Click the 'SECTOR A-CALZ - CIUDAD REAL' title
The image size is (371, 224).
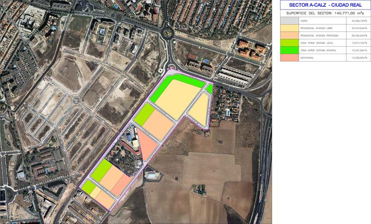pyautogui.click(x=325, y=5)
